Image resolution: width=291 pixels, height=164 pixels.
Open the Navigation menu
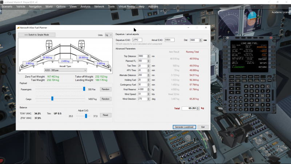click(35, 7)
